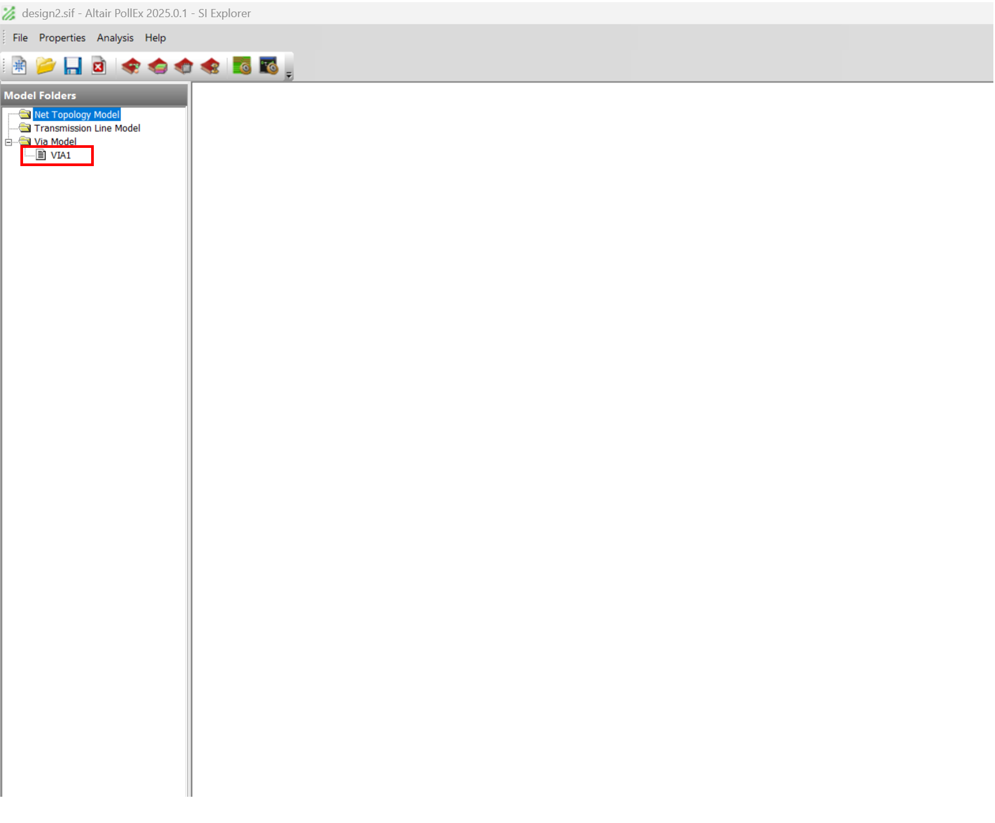Click the PollEx app icon in title bar
This screenshot has width=995, height=823.
9,13
